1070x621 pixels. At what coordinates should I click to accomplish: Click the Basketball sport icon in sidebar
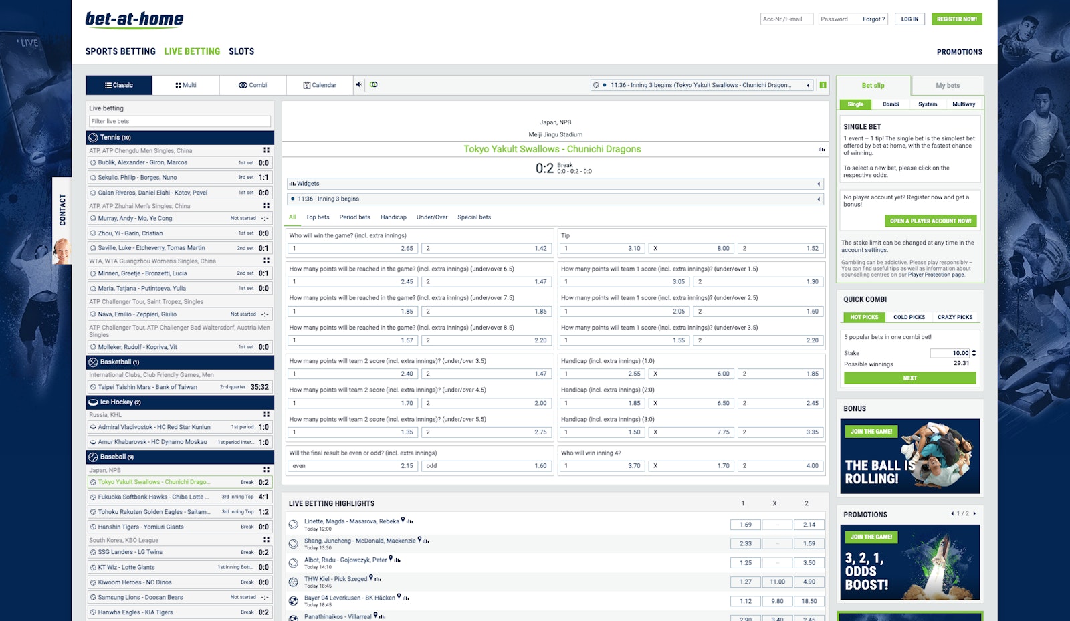(92, 362)
